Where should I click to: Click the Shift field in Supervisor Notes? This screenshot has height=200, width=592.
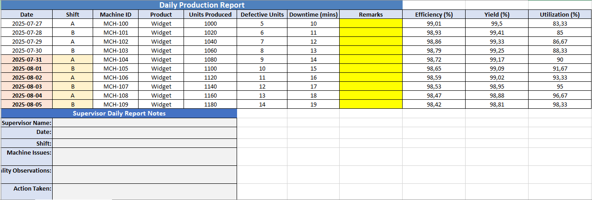tap(144, 143)
